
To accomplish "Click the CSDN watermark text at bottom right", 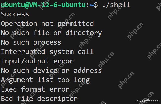I will 147,101.
